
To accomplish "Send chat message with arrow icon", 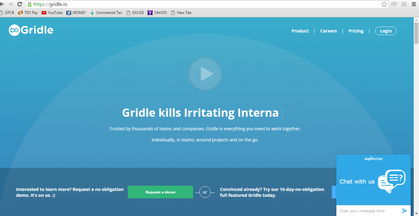I will pos(404,211).
